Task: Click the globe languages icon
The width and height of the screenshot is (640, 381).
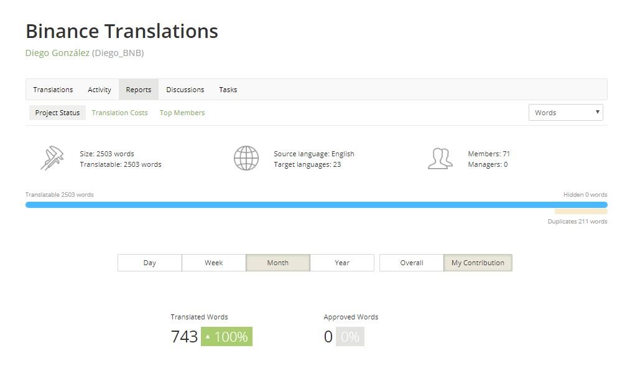Action: pos(246,158)
